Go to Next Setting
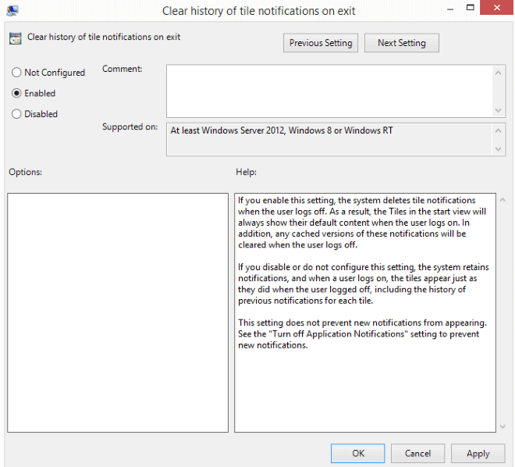Screen dimensions: 515x467 [x=401, y=43]
